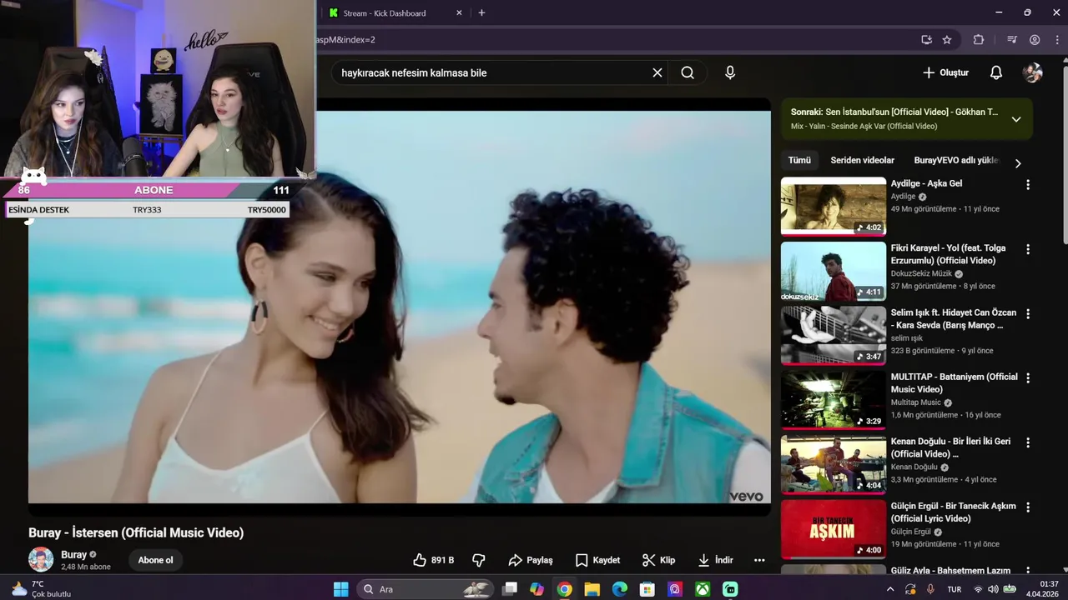Viewport: 1068px width, 600px height.
Task: Open the weather widget 7°C Çok bulutlu
Action: (x=42, y=589)
